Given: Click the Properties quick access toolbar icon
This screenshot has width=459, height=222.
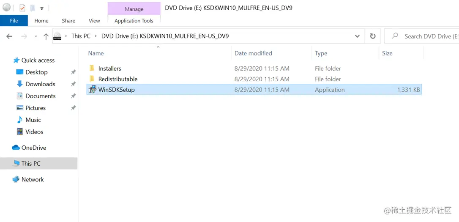Looking at the screenshot, I should click(x=22, y=8).
